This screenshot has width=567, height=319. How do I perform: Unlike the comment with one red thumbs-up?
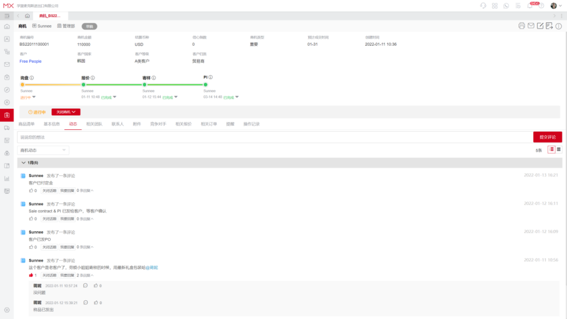[31, 275]
